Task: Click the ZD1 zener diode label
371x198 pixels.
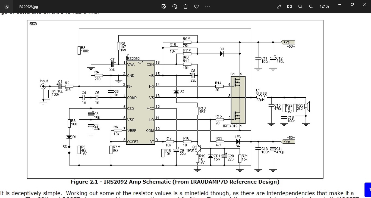Action: [217, 156]
